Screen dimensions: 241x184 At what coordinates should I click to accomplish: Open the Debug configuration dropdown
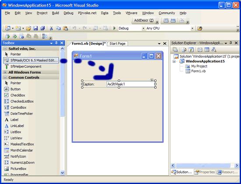tap(143, 28)
